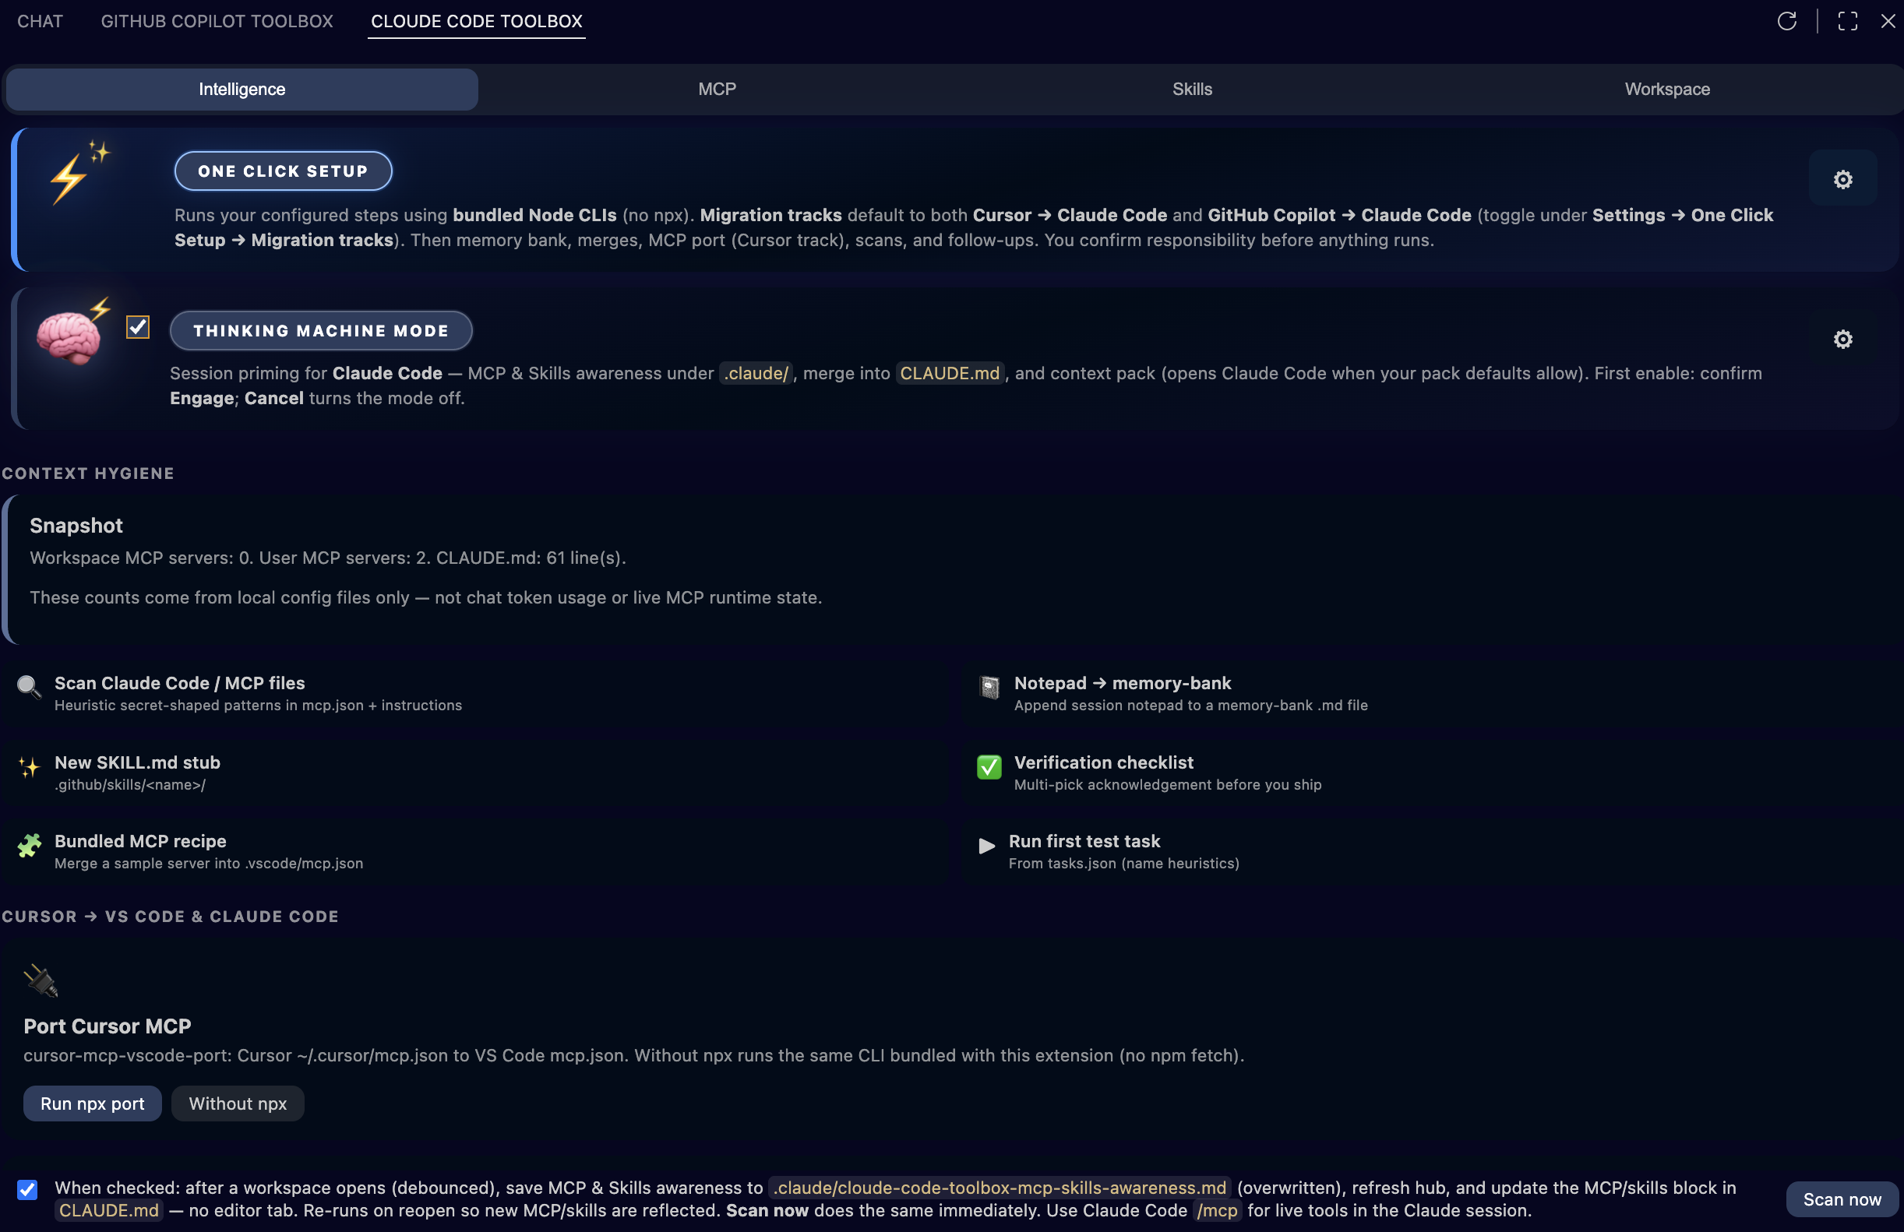
Task: Disable the Thinking Machine Mode checkbox
Action: pos(137,327)
